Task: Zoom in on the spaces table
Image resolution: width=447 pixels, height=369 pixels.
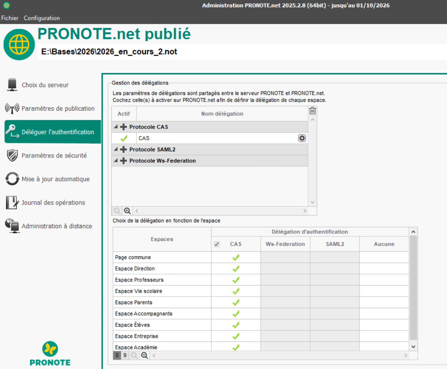Action: click(144, 355)
